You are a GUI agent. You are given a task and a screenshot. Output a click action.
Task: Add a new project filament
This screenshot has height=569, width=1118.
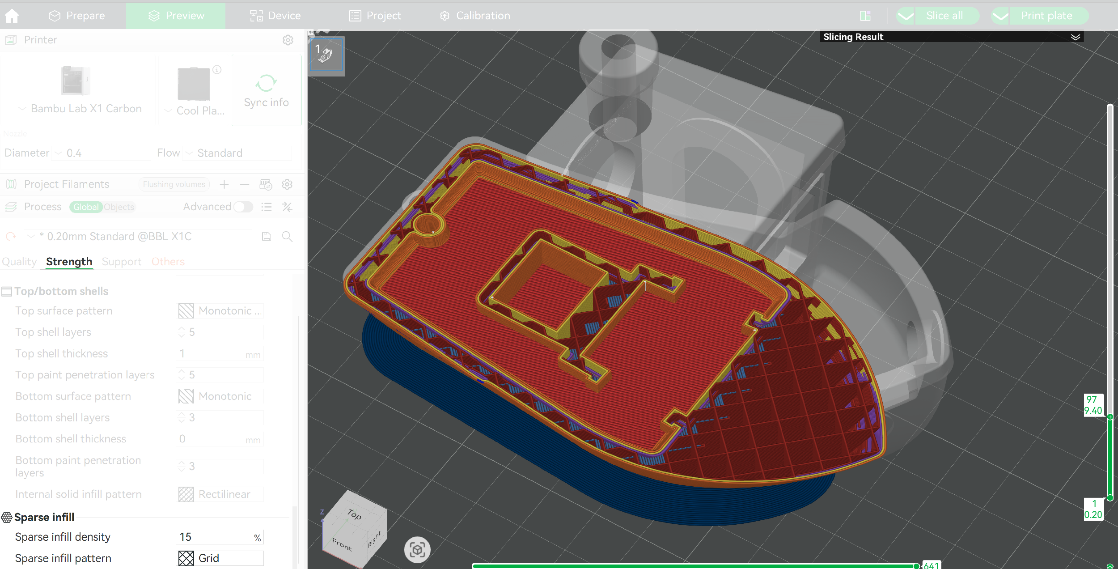coord(224,184)
